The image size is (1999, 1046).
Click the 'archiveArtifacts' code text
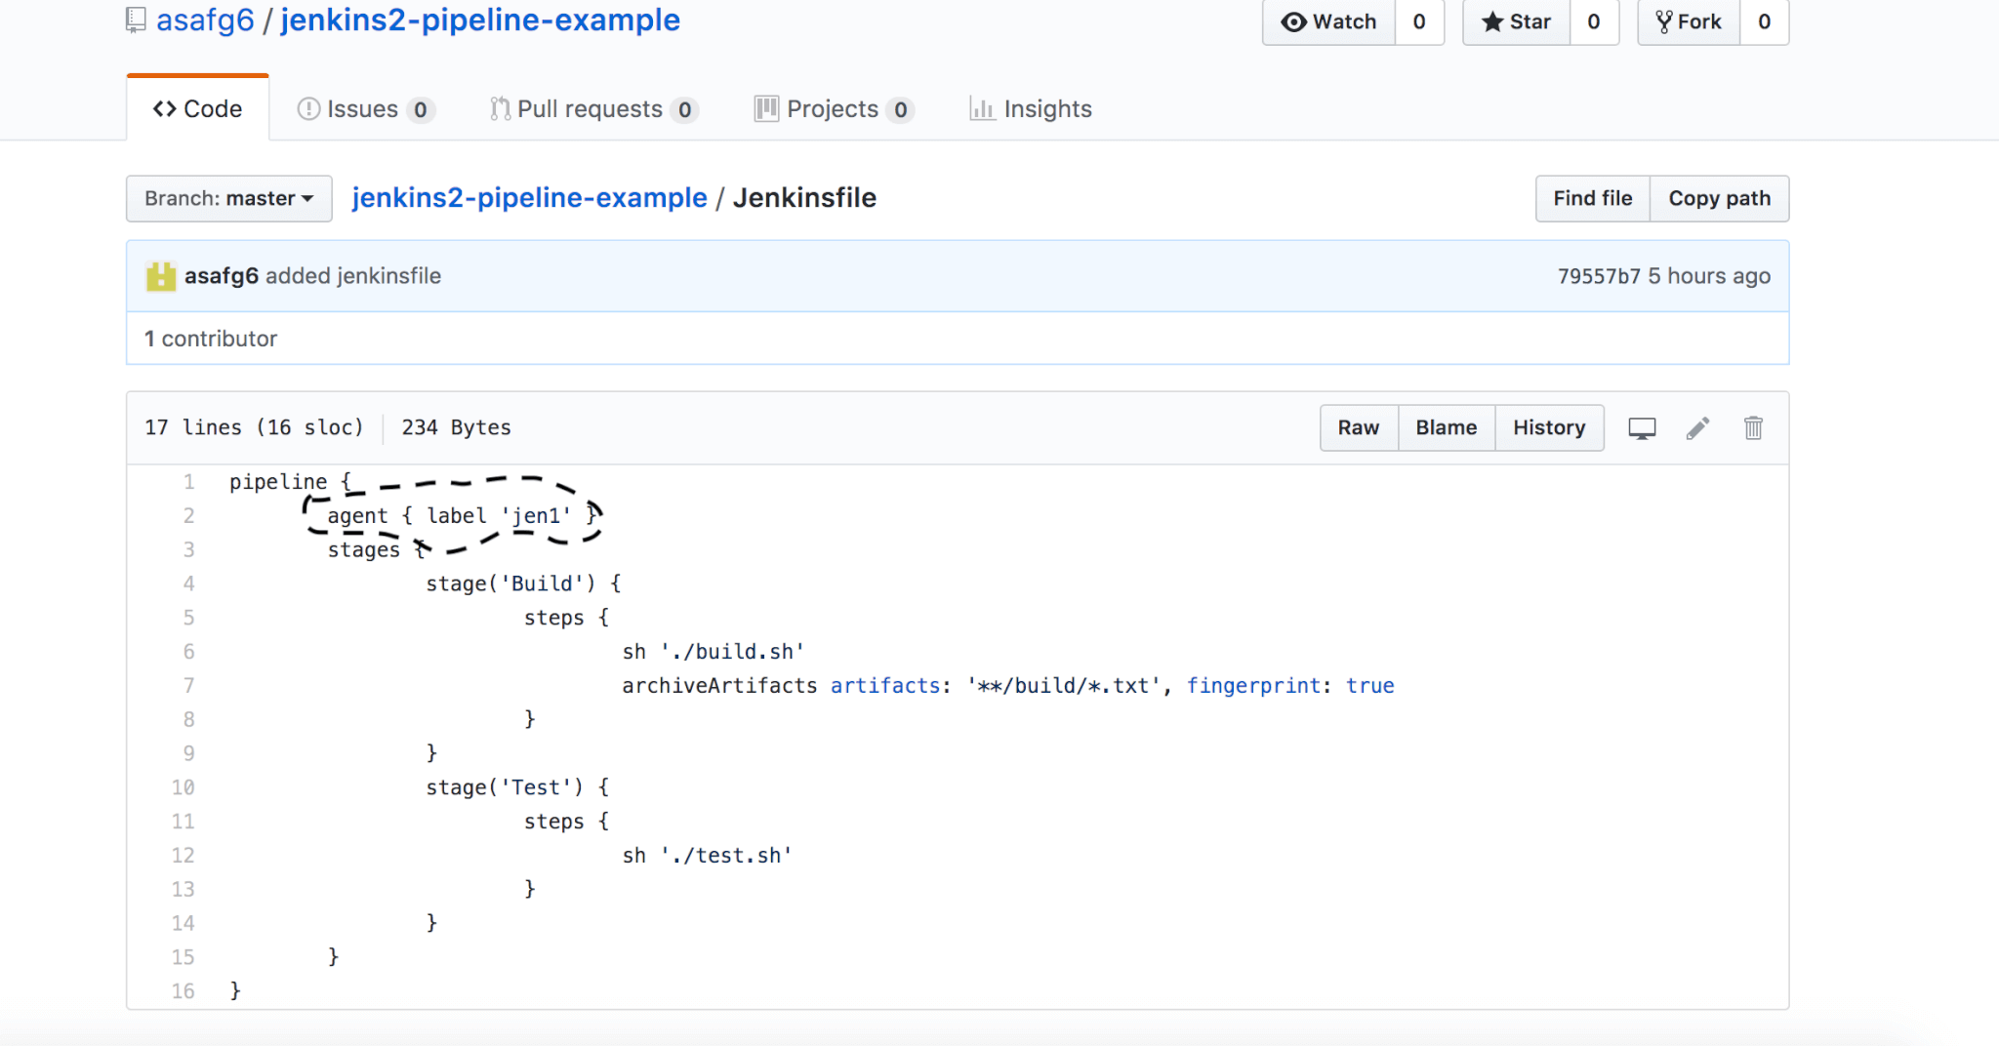point(719,686)
